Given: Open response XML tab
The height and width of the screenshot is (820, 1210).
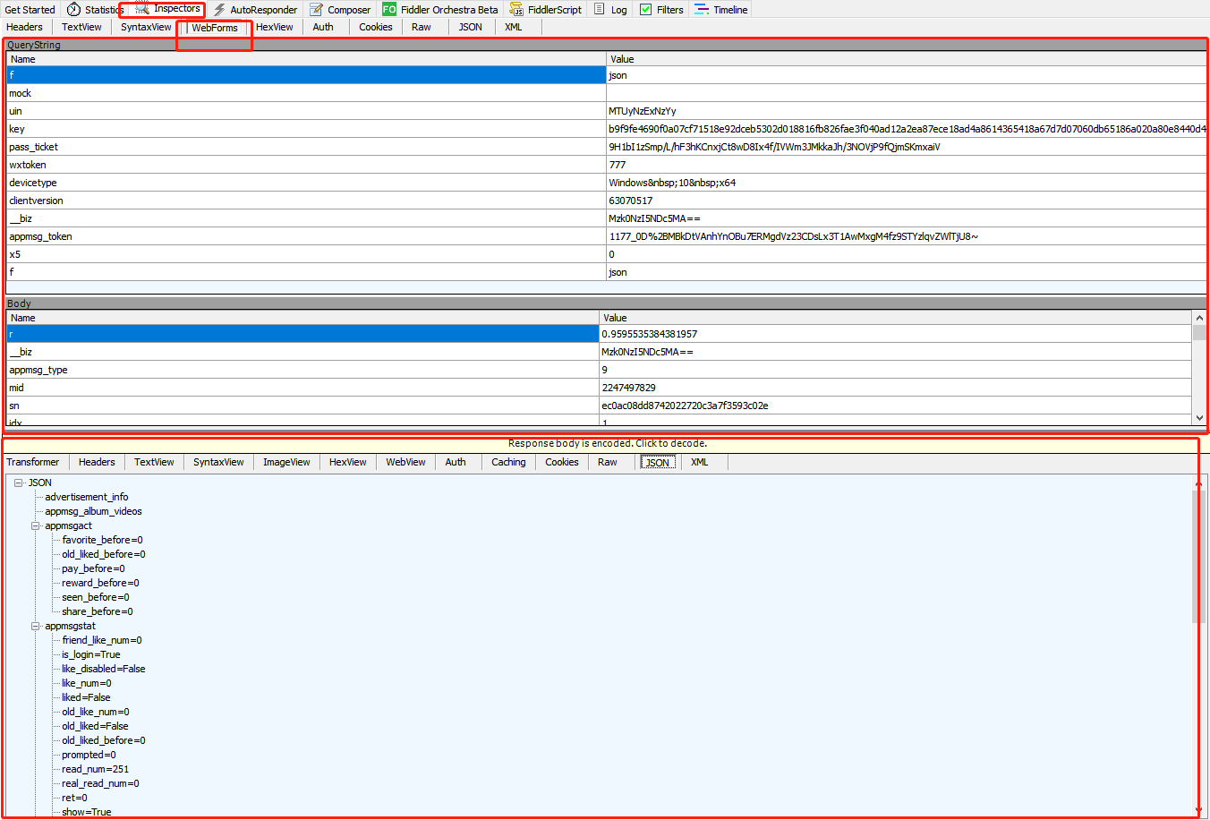Looking at the screenshot, I should pos(700,462).
